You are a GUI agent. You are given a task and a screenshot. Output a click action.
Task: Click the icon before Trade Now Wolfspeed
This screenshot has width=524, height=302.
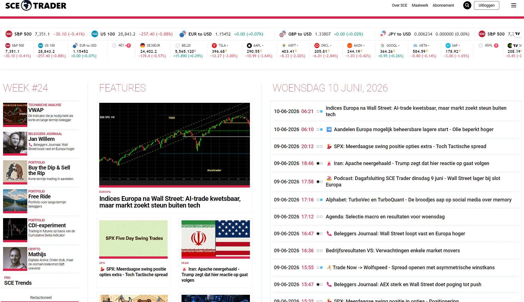click(x=329, y=268)
